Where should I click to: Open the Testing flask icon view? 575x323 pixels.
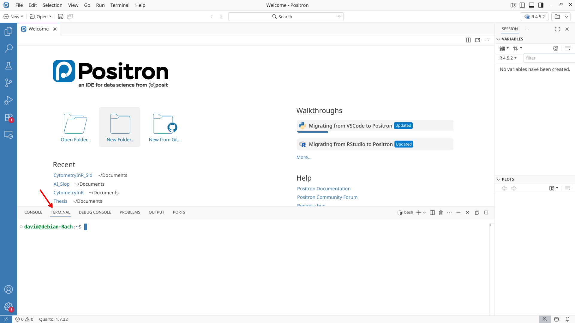(x=8, y=66)
